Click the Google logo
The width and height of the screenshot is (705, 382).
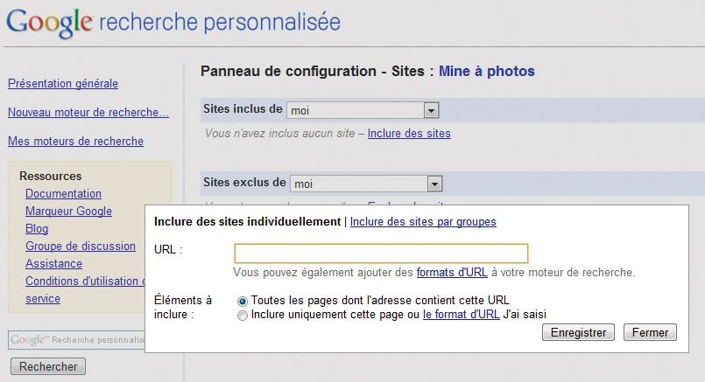point(48,23)
